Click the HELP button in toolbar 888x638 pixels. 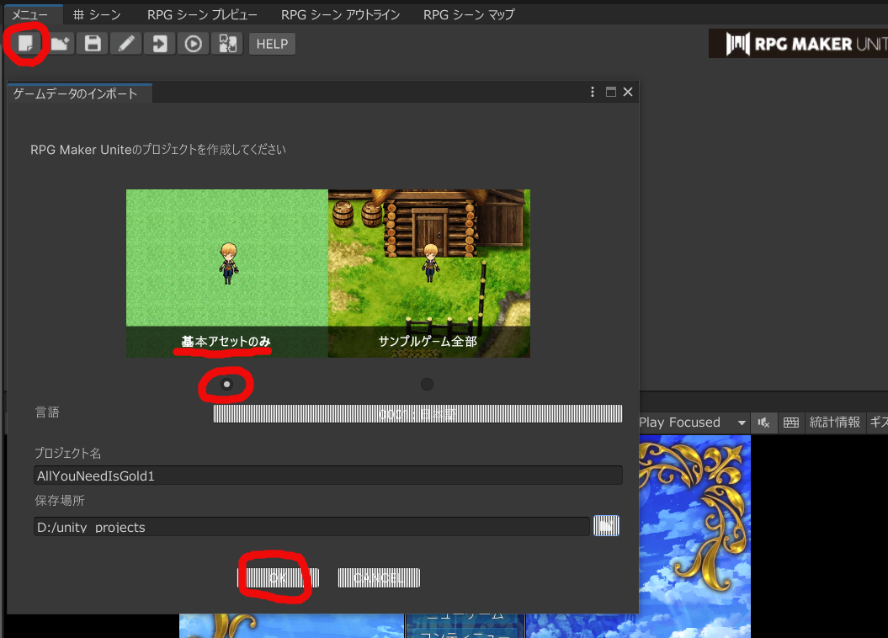click(x=272, y=44)
